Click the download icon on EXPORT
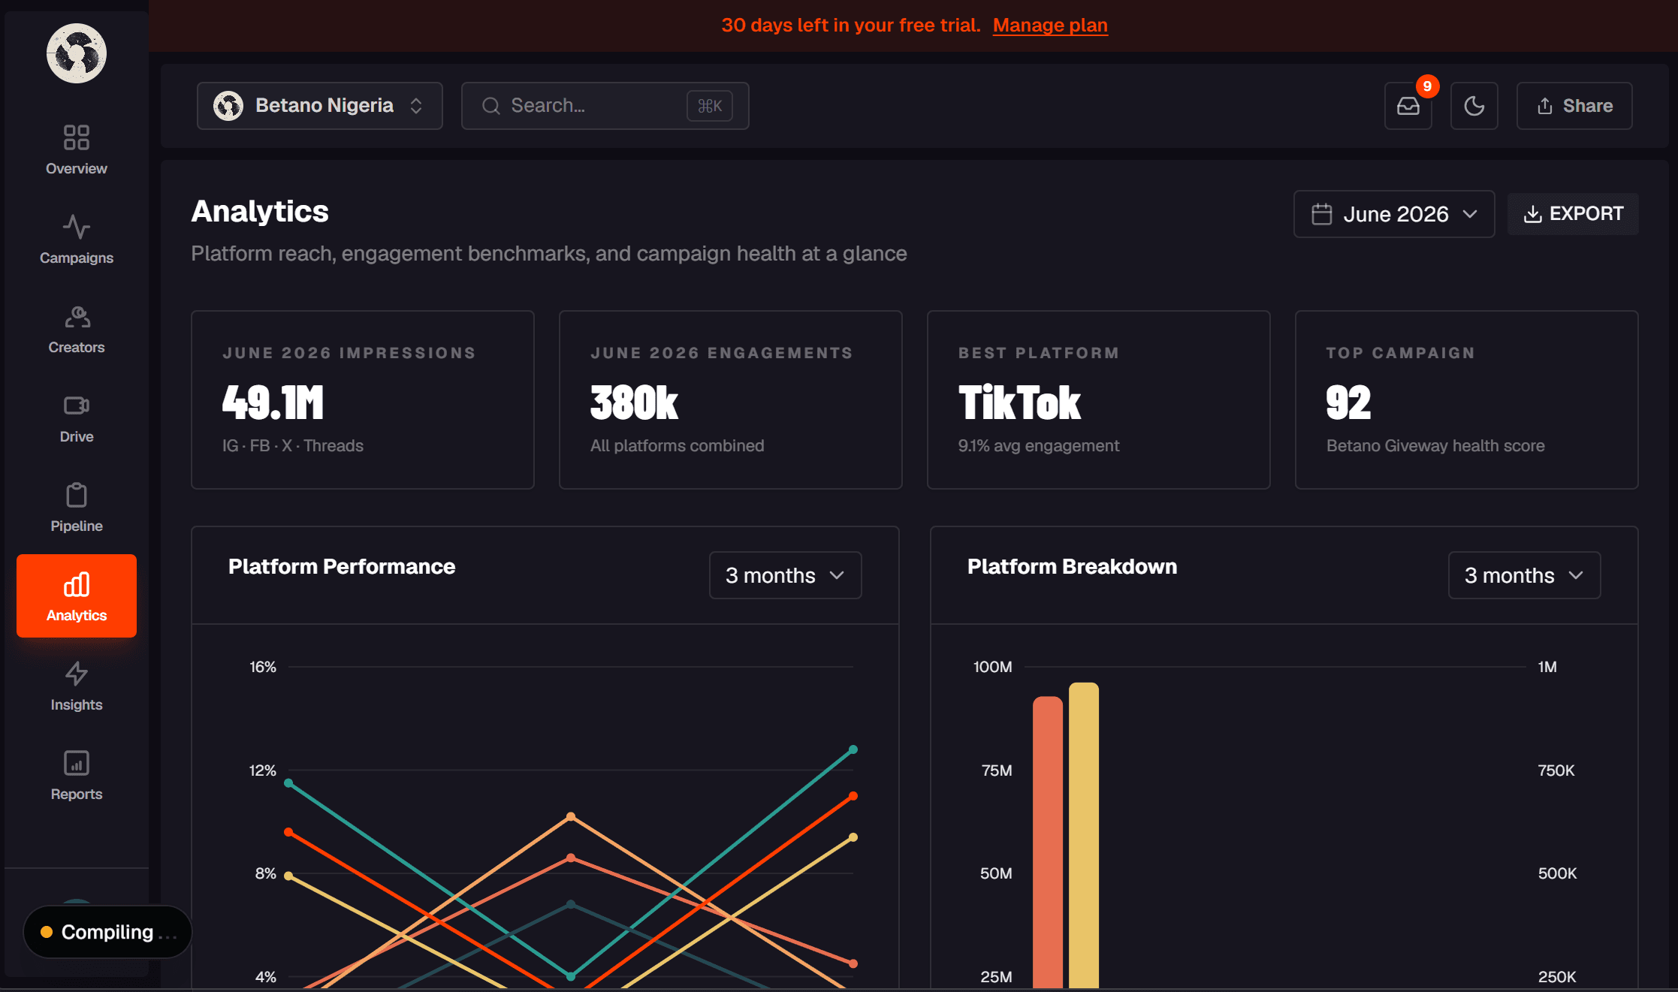The height and width of the screenshot is (992, 1678). coord(1533,214)
